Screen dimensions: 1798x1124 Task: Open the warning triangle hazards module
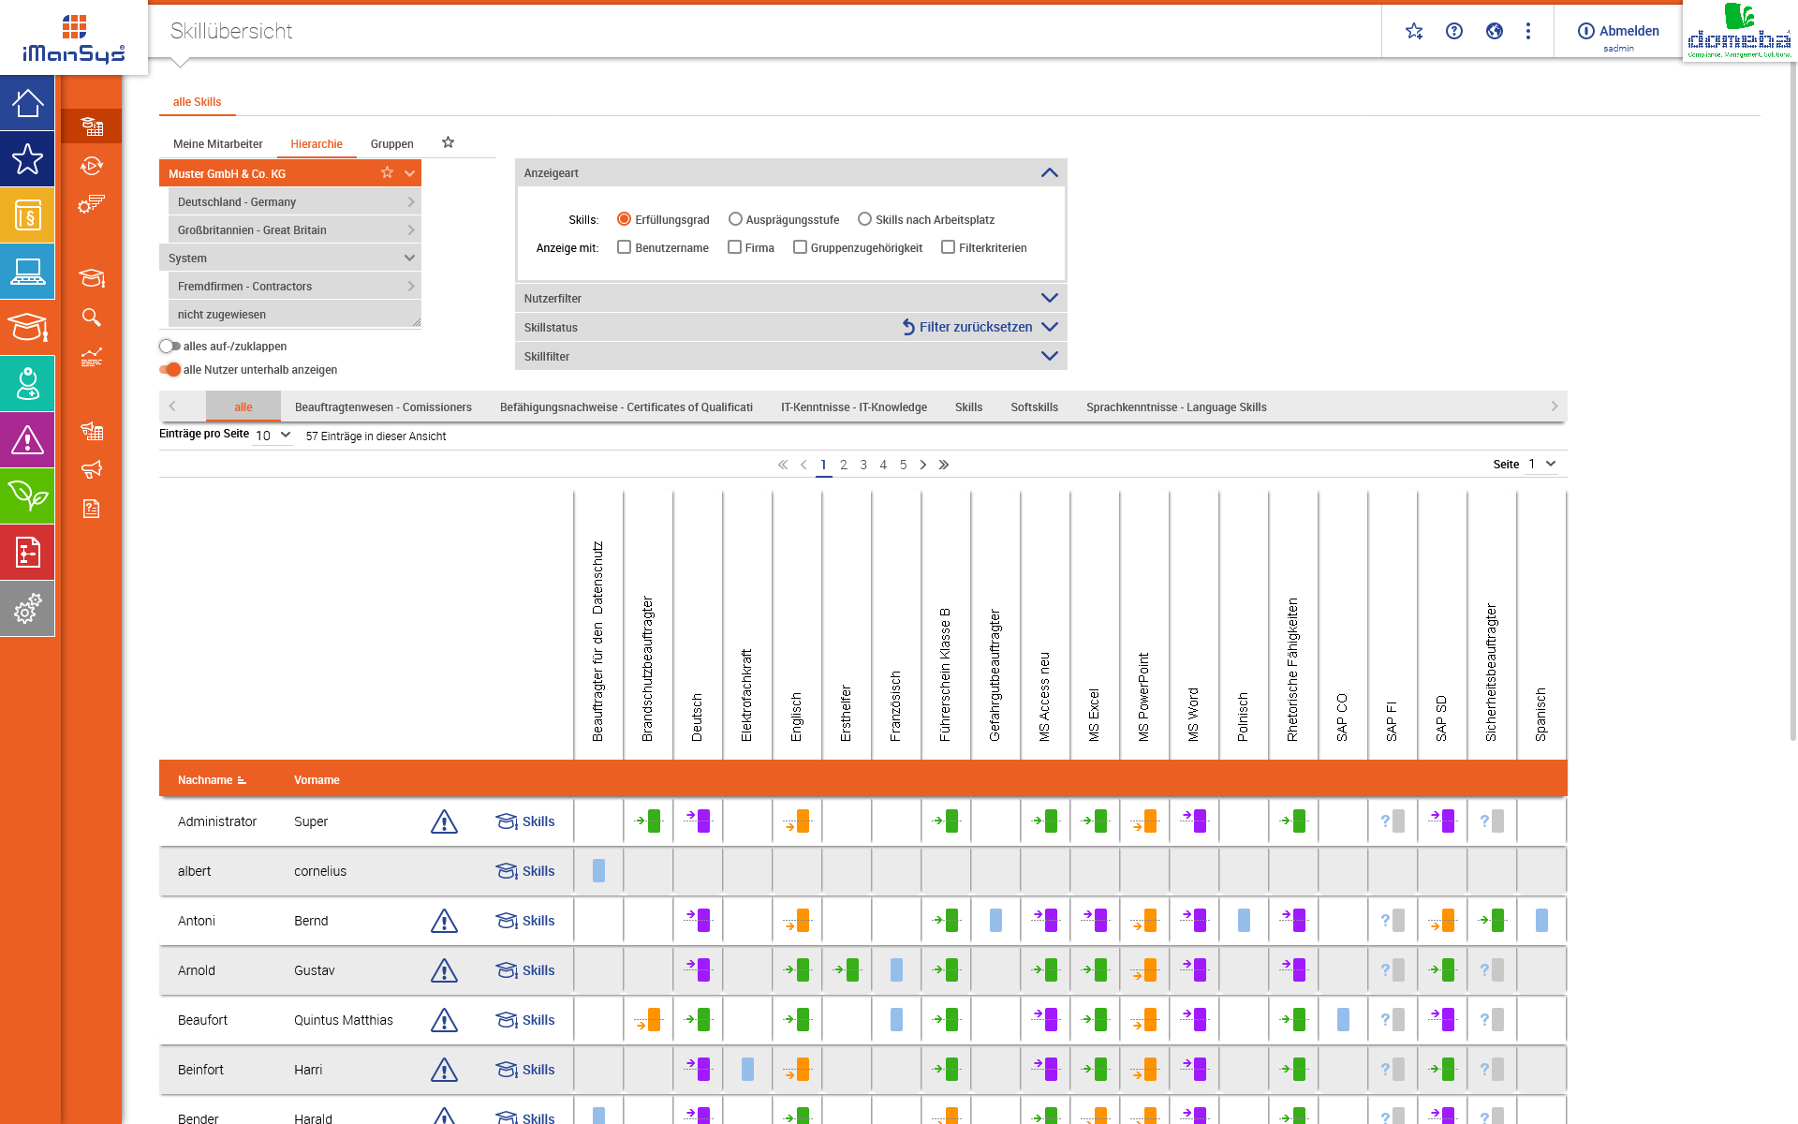(27, 440)
